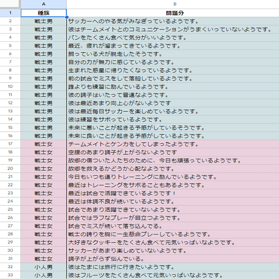The image size is (279, 279).
Task: Click cell サッカーへのやる気がみなぎっているようです。
Action: pyautogui.click(x=173, y=21)
